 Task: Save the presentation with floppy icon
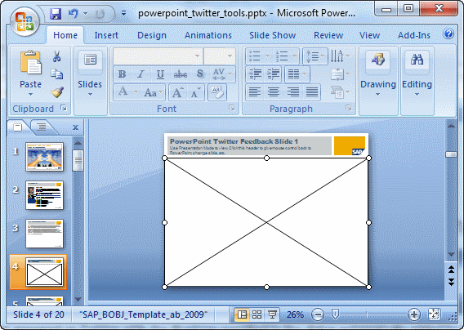[56, 14]
